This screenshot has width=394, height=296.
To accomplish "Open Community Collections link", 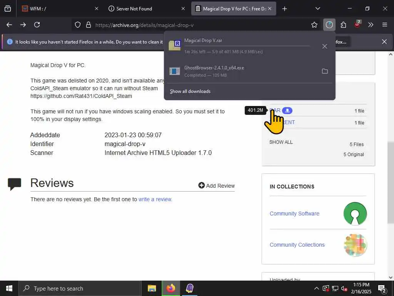I will [x=297, y=245].
